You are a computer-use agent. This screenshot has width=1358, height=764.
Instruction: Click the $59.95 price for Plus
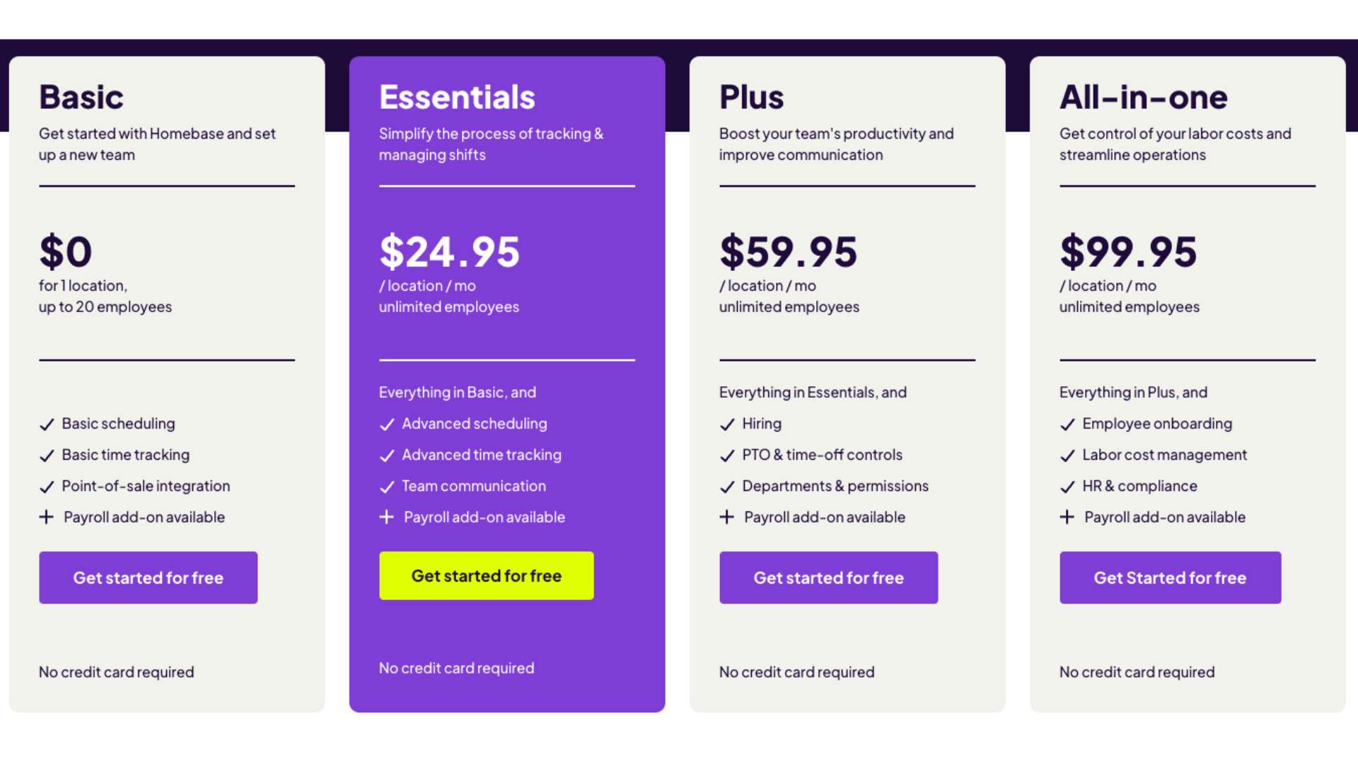[788, 251]
